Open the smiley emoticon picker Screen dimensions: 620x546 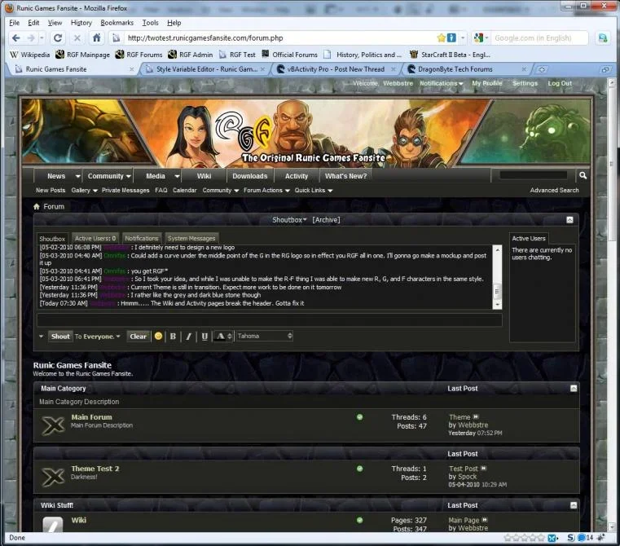tap(158, 337)
